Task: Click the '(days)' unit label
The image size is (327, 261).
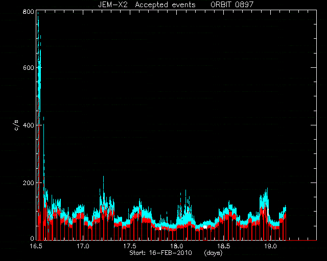Action: click(x=214, y=253)
